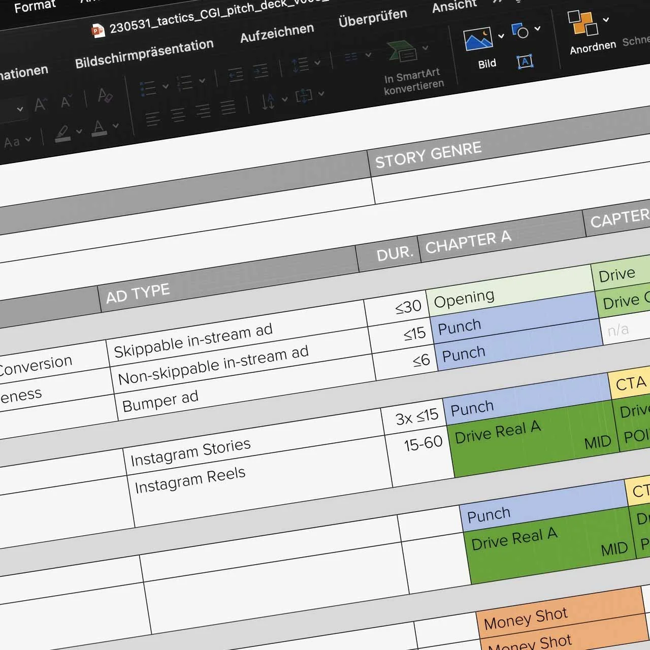This screenshot has height=650, width=650.
Task: Click the columns icon
Action: [x=351, y=57]
